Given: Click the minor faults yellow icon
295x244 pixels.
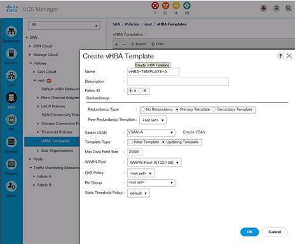Looking at the screenshot, I should pos(176,6).
